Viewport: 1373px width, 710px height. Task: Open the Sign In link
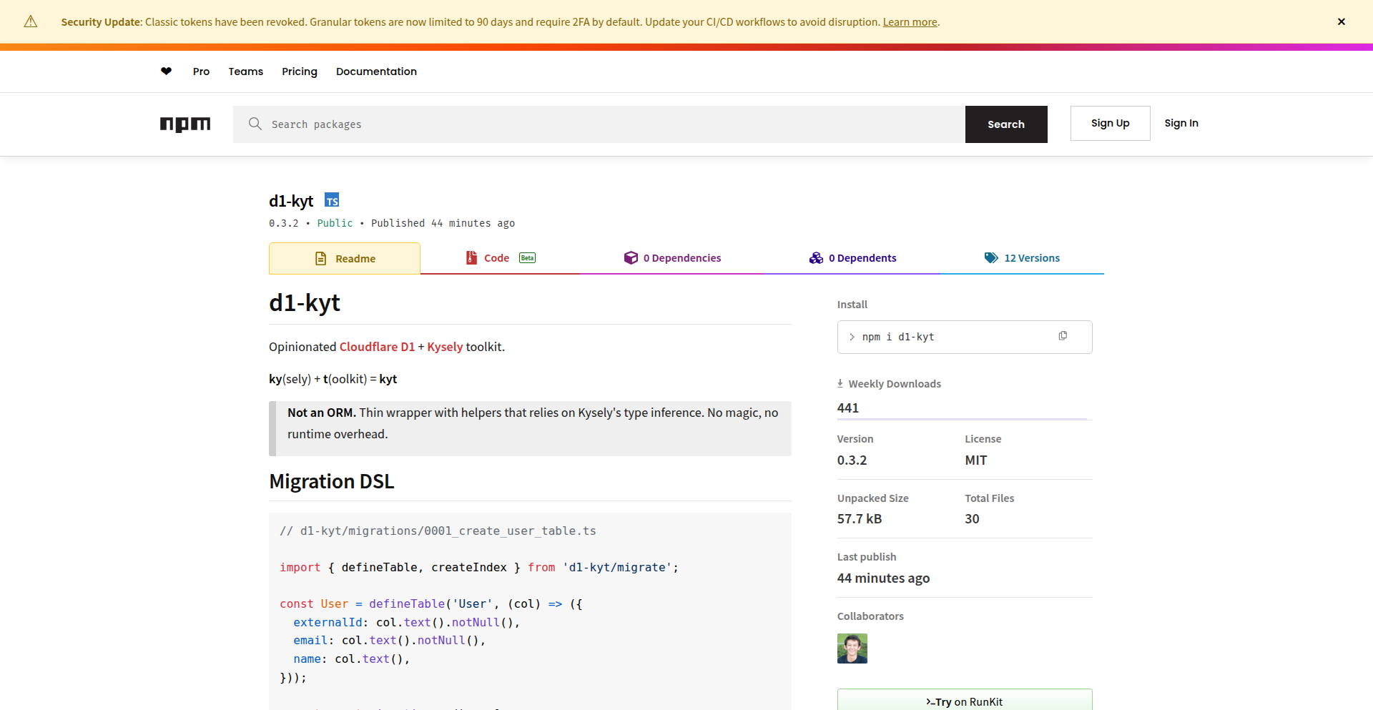[x=1181, y=124]
